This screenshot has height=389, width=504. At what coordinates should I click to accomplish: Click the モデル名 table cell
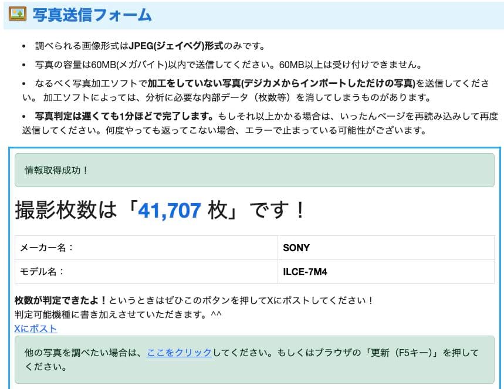(42, 272)
